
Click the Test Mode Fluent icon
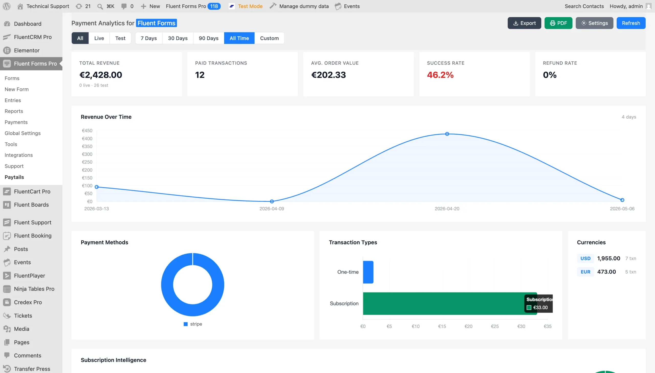pos(232,6)
